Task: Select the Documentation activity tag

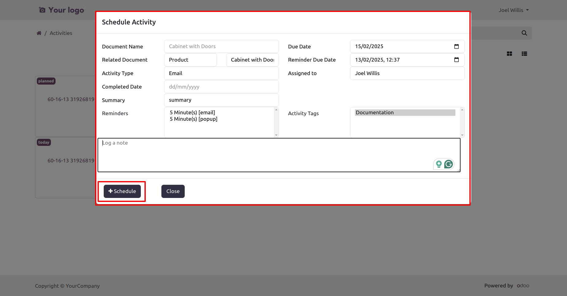Action: 405,112
